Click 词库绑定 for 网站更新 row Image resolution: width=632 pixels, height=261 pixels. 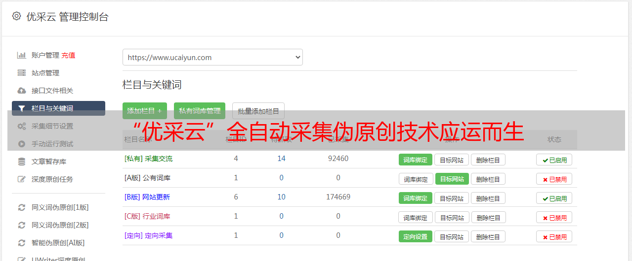point(416,198)
